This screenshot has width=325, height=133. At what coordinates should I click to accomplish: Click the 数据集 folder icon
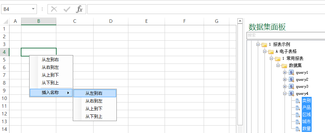pos(284,66)
